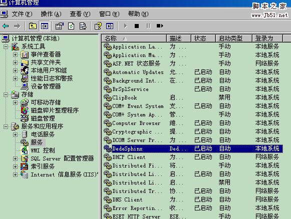The width and height of the screenshot is (291, 219).
Task: Select the Automatic Updates service
Action: coord(193,72)
